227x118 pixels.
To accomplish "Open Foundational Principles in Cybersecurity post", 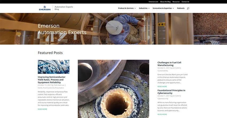I will (171, 92).
